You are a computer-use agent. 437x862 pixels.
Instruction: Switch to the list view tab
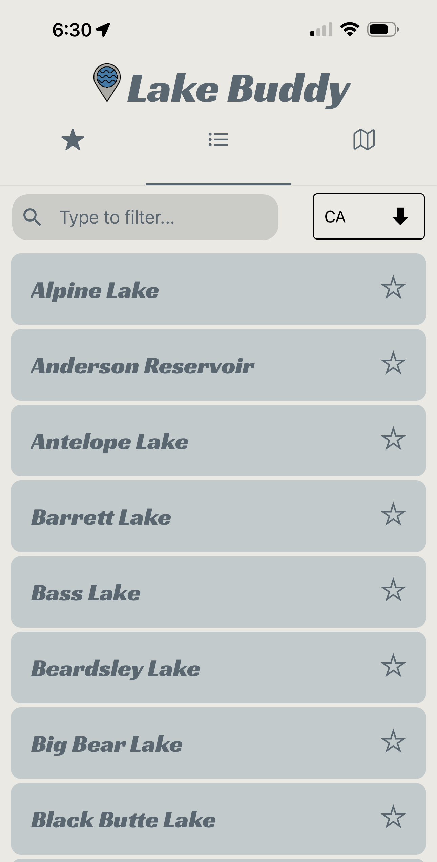click(x=218, y=139)
